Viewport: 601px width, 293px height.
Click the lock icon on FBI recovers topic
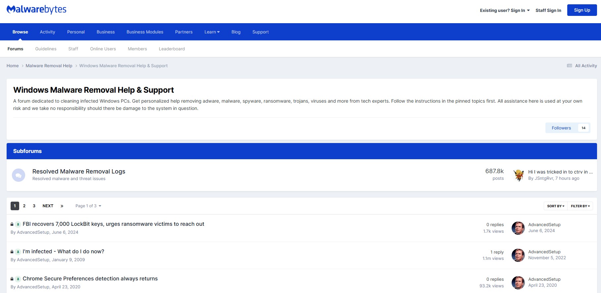pyautogui.click(x=12, y=224)
